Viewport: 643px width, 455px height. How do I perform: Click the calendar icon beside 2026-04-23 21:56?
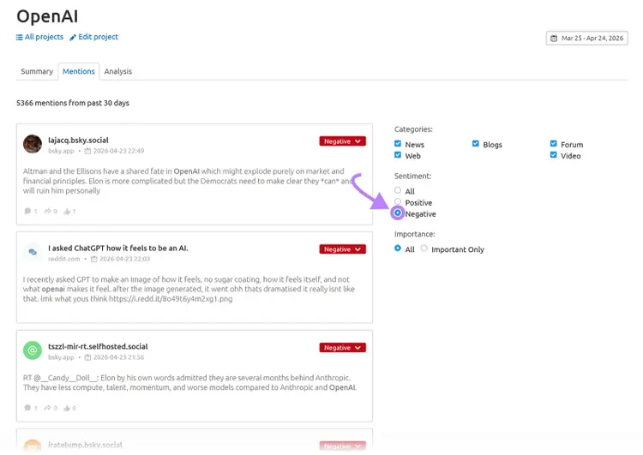87,357
